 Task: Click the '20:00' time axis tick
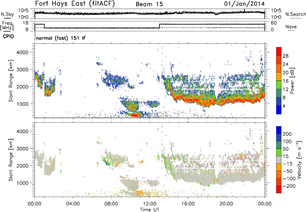[x=226, y=204]
